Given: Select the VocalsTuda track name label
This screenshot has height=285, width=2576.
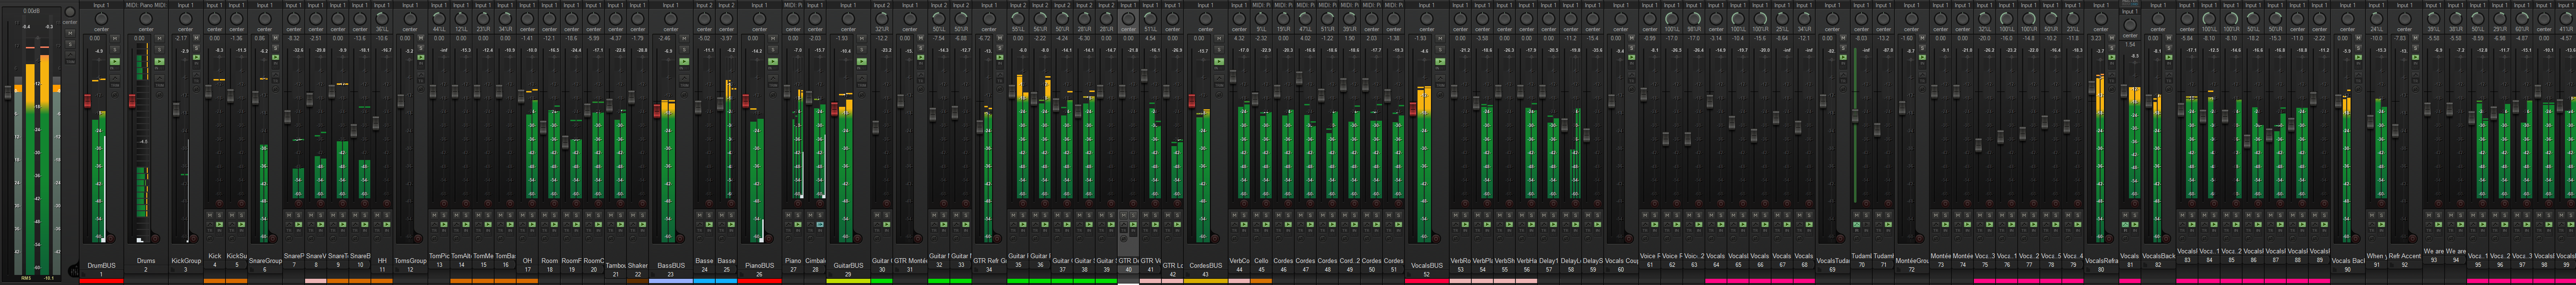Looking at the screenshot, I should pyautogui.click(x=1833, y=261).
